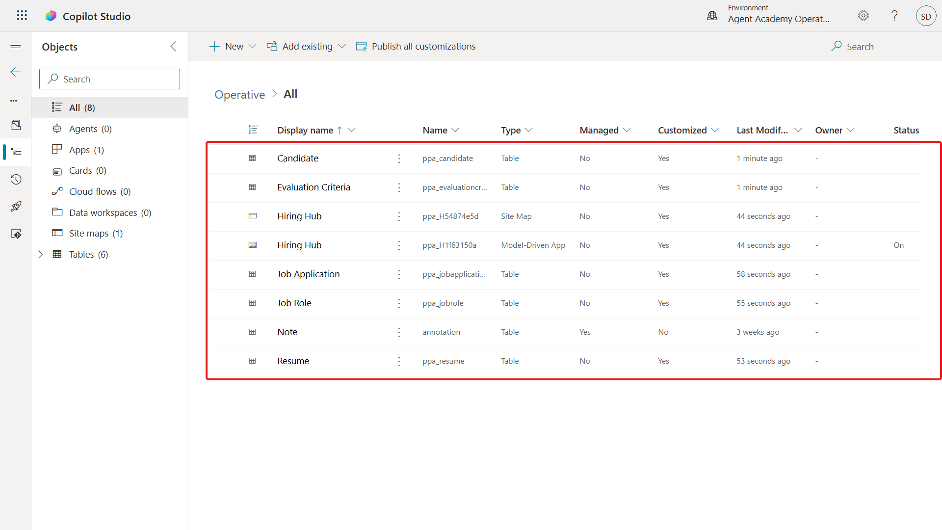Open the Overview icon in left rail

coord(16,125)
